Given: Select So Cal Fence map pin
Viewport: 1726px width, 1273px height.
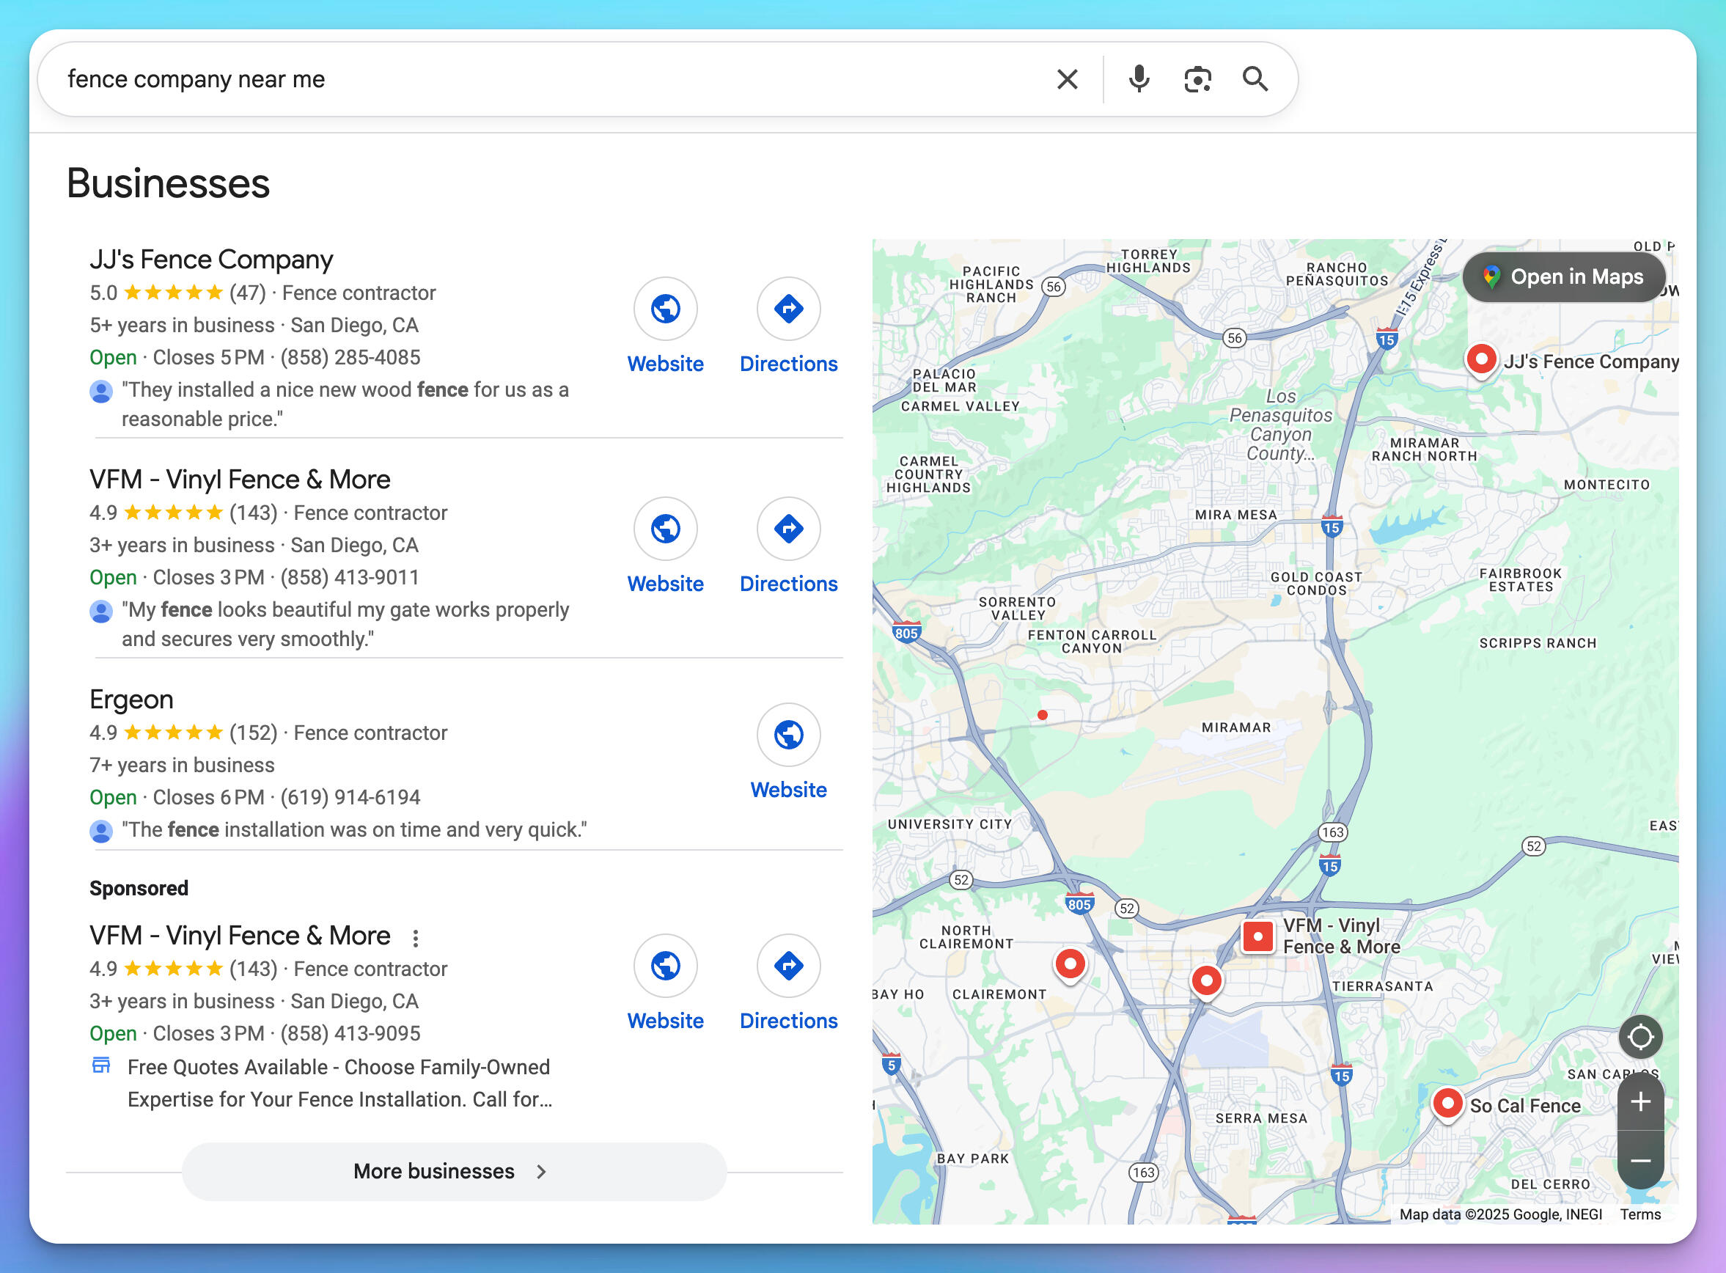Looking at the screenshot, I should pyautogui.click(x=1447, y=1104).
